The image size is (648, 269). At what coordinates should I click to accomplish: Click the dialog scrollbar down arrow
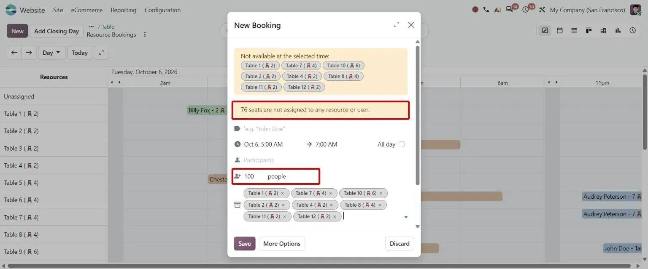[x=418, y=226]
